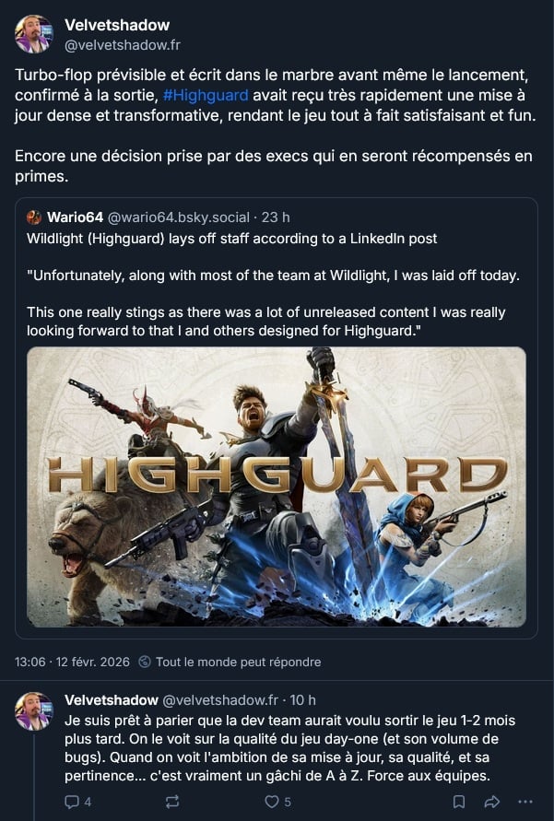Open the @wario64.bsky.social handle
Image resolution: width=554 pixels, height=821 pixels.
pyautogui.click(x=179, y=217)
